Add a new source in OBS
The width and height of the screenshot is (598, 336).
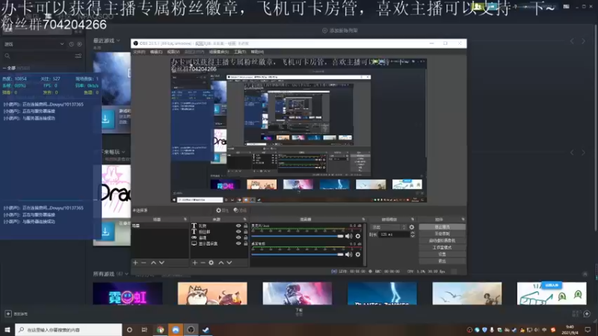click(195, 263)
